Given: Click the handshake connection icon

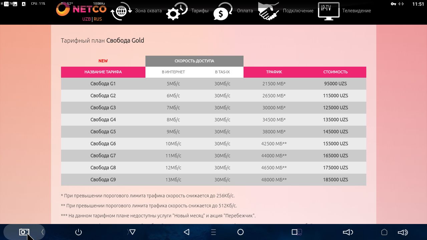Looking at the screenshot, I should pos(269,11).
